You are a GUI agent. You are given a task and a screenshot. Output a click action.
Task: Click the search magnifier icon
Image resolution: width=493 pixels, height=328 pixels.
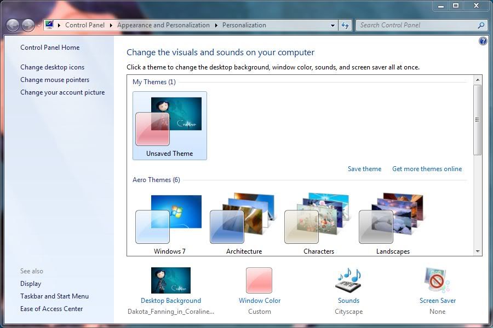coord(481,25)
